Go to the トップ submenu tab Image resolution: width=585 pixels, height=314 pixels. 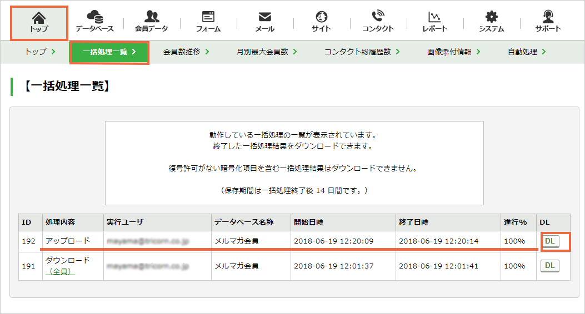point(40,52)
